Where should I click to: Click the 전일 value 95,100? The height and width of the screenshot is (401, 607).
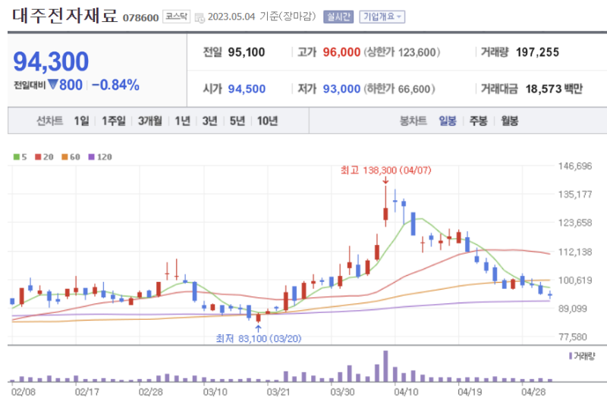pyautogui.click(x=246, y=52)
